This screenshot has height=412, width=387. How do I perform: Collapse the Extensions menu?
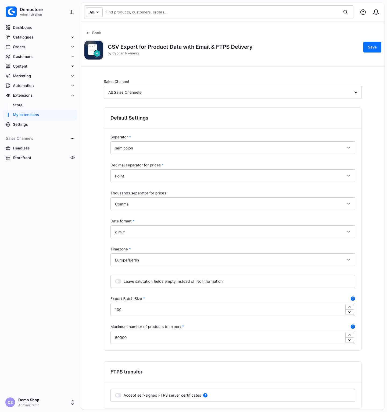pos(40,95)
